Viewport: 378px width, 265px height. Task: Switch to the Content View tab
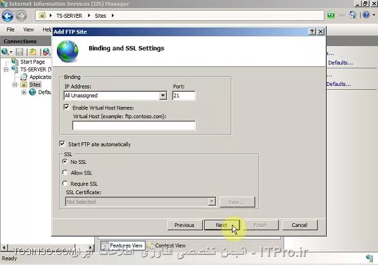coord(167,245)
